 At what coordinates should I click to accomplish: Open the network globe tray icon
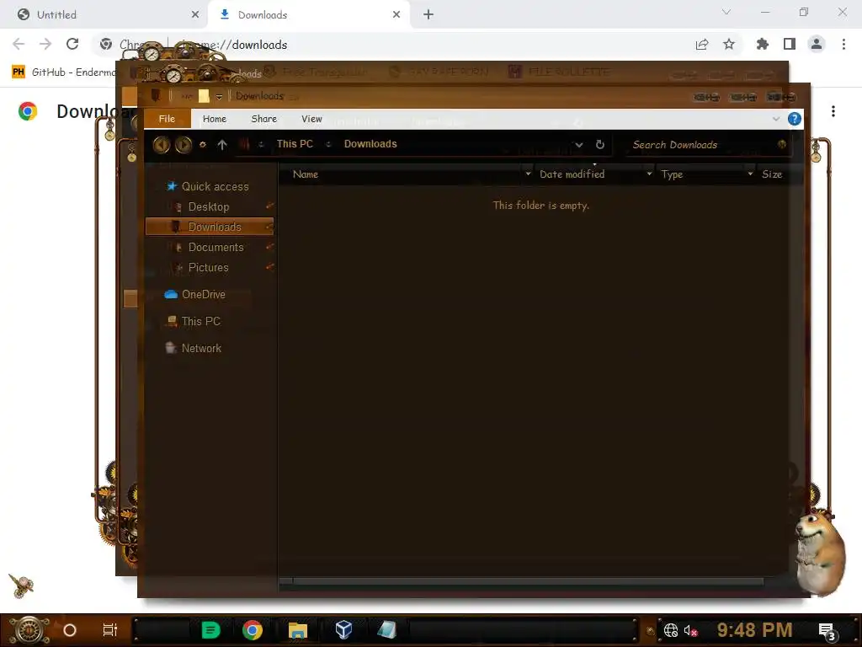click(x=671, y=630)
